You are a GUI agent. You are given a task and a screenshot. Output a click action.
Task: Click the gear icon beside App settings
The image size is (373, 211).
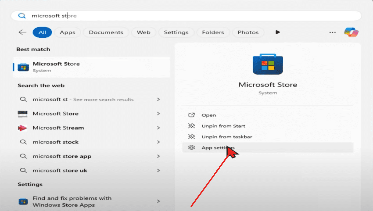tap(191, 148)
